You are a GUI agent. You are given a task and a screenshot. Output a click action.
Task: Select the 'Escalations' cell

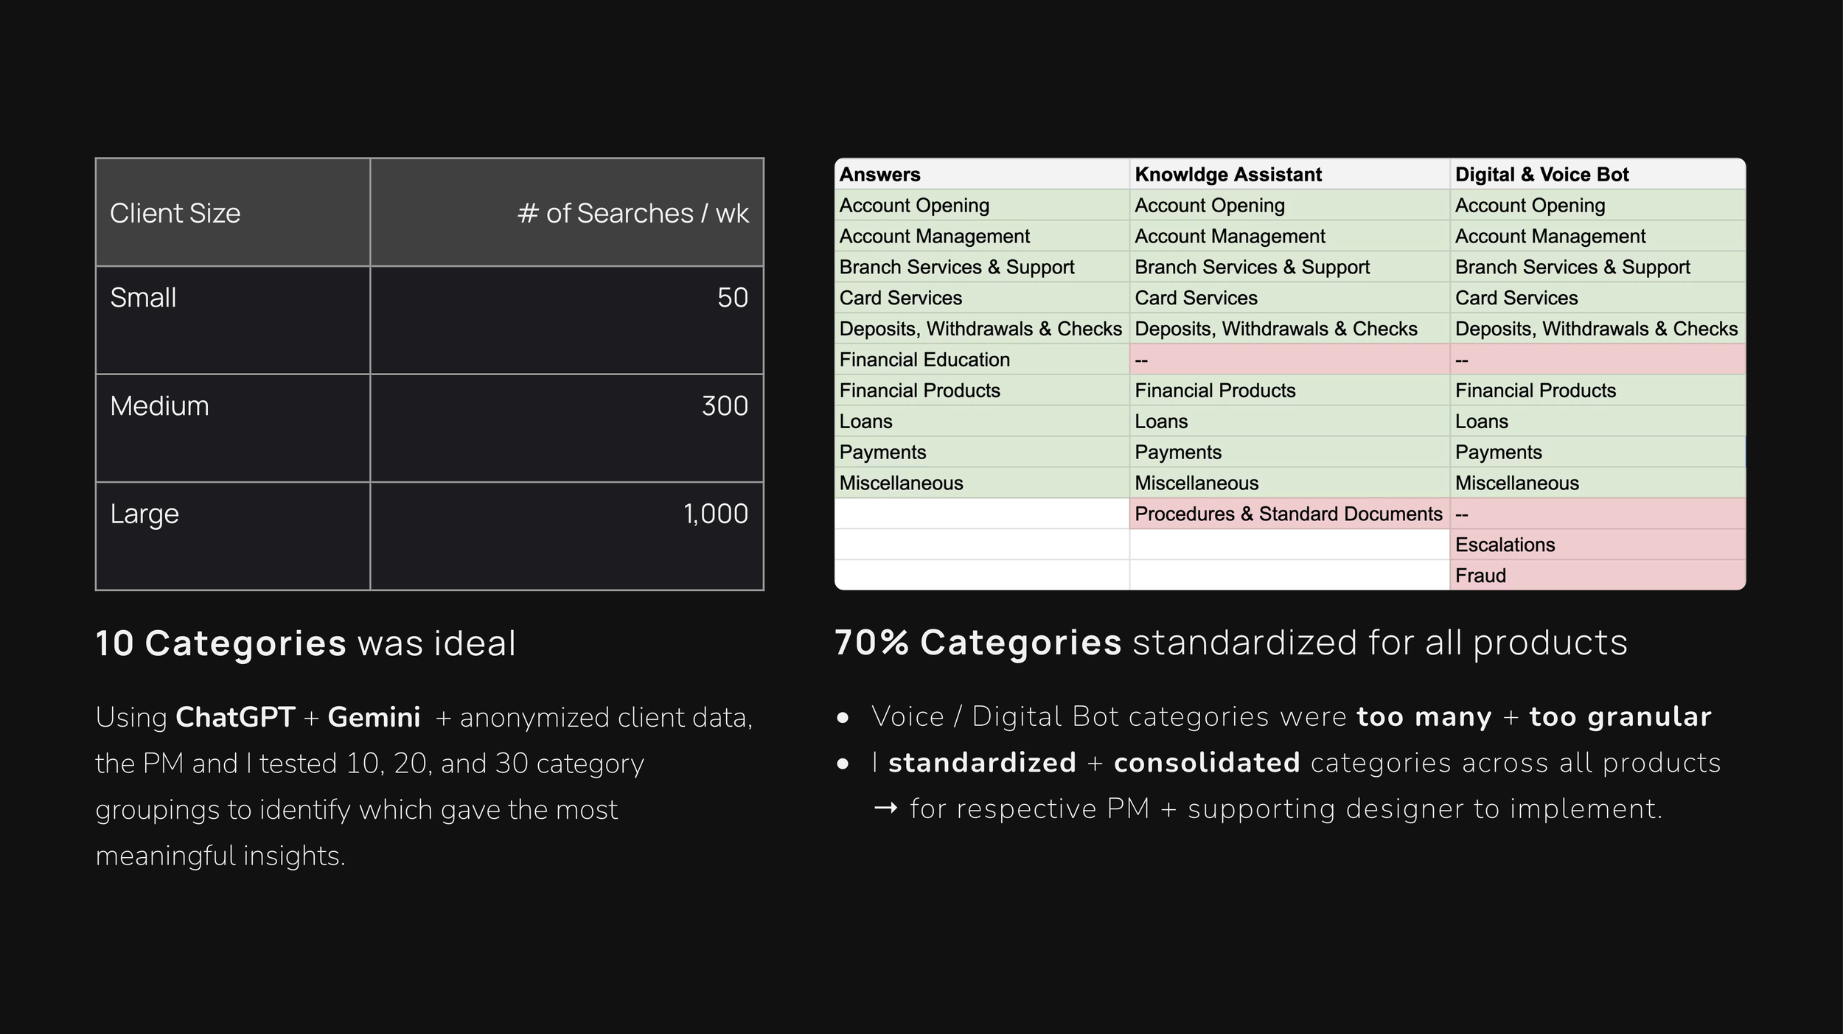pos(1598,545)
